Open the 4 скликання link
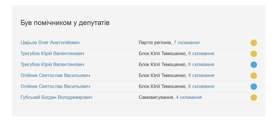This screenshot has height=123, width=277. coord(189,97)
